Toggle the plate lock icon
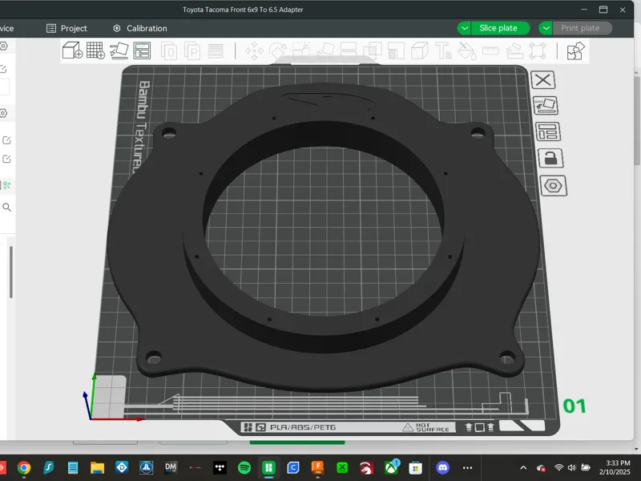 (x=550, y=158)
